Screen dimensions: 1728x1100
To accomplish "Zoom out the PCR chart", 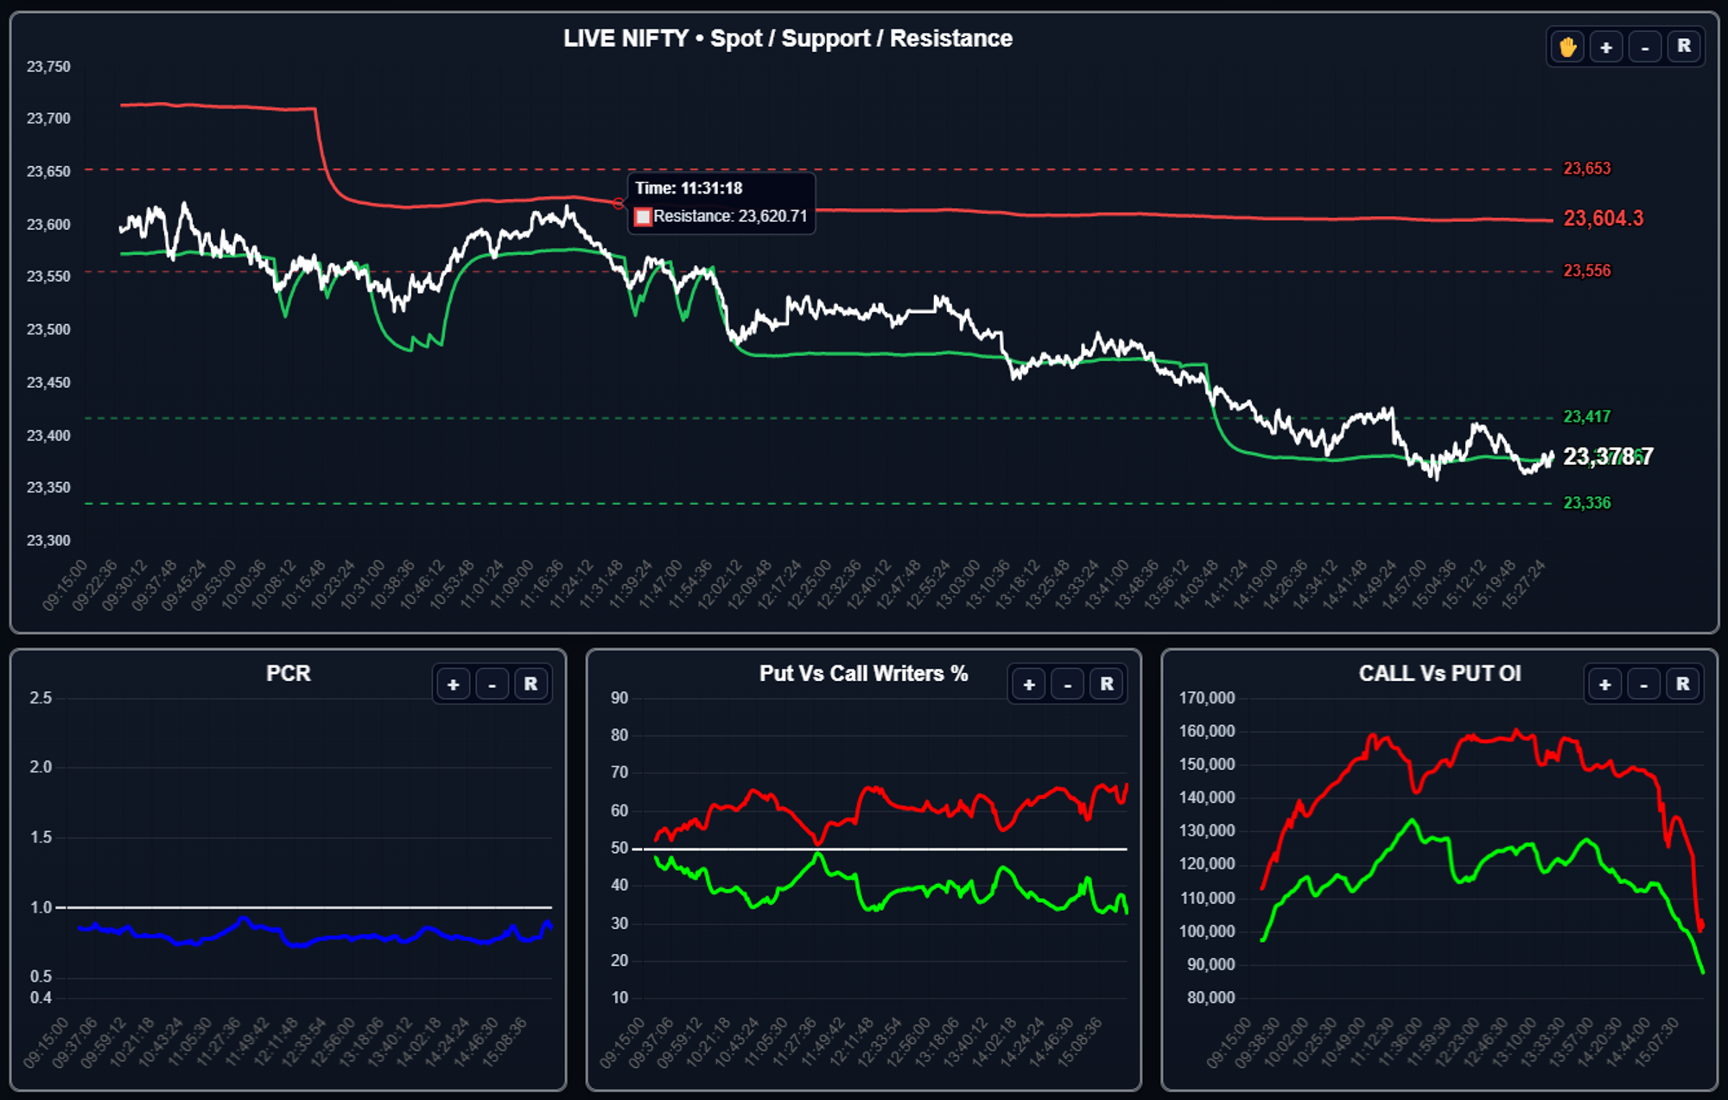I will [492, 684].
